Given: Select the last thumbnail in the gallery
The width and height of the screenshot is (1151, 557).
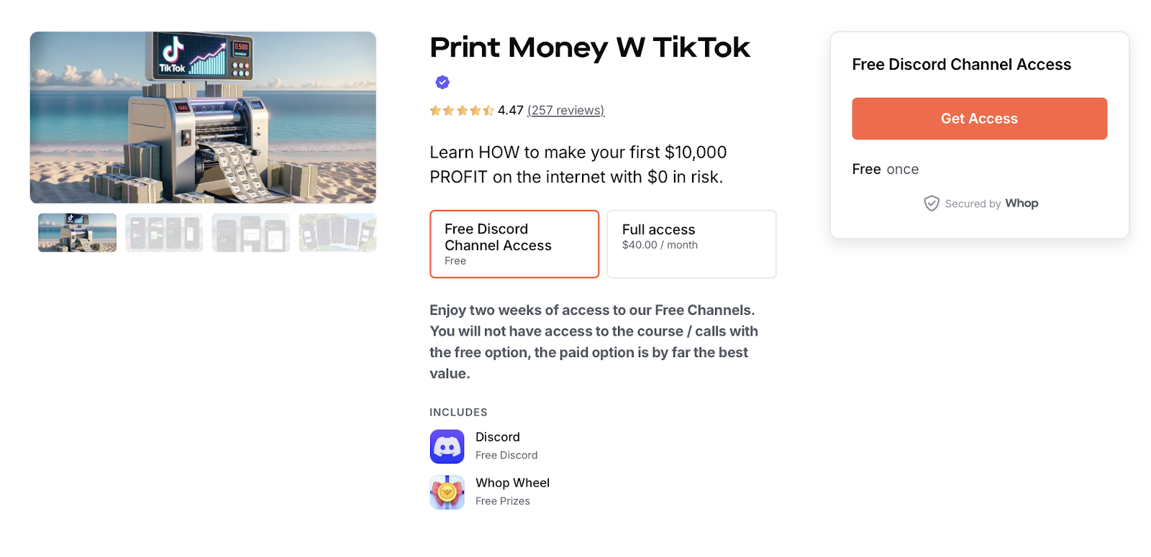Looking at the screenshot, I should [337, 232].
